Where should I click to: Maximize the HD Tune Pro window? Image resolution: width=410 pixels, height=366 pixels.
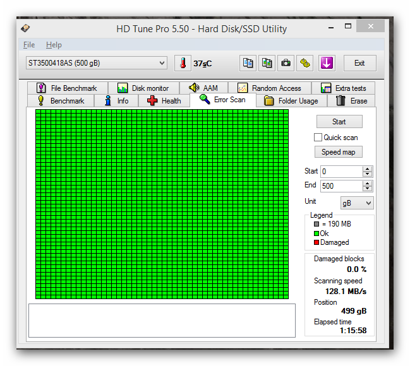click(348, 26)
